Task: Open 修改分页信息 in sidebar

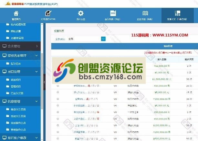Action: [x=18, y=109]
